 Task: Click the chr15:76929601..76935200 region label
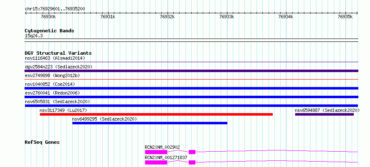tap(55, 9)
